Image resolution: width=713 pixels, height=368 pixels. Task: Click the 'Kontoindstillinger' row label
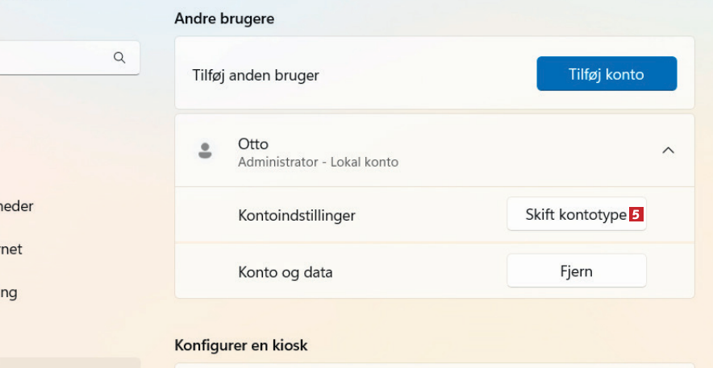tap(297, 216)
